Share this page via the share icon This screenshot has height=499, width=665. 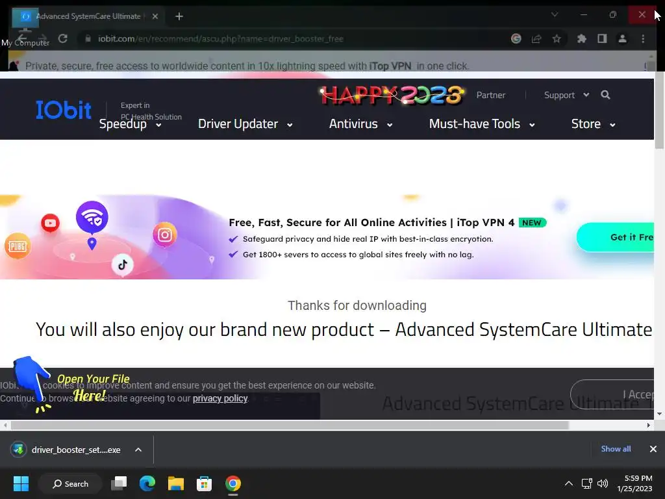click(536, 38)
